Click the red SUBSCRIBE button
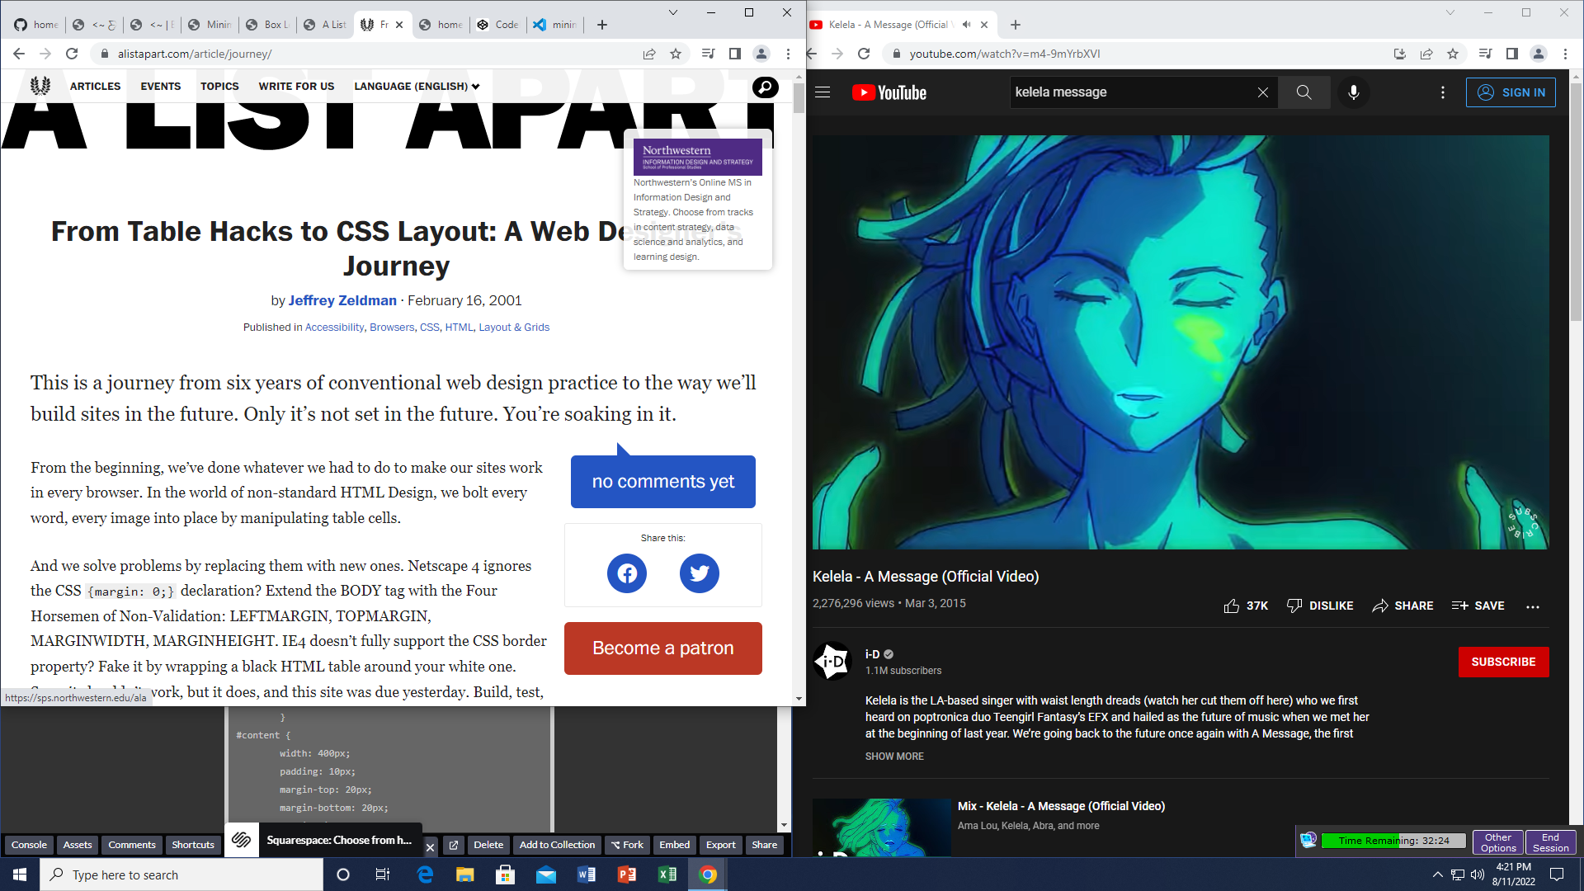Image resolution: width=1584 pixels, height=891 pixels. [1503, 662]
